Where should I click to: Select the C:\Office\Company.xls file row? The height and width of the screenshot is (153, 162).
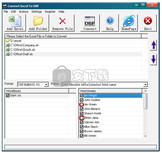click(x=73, y=45)
